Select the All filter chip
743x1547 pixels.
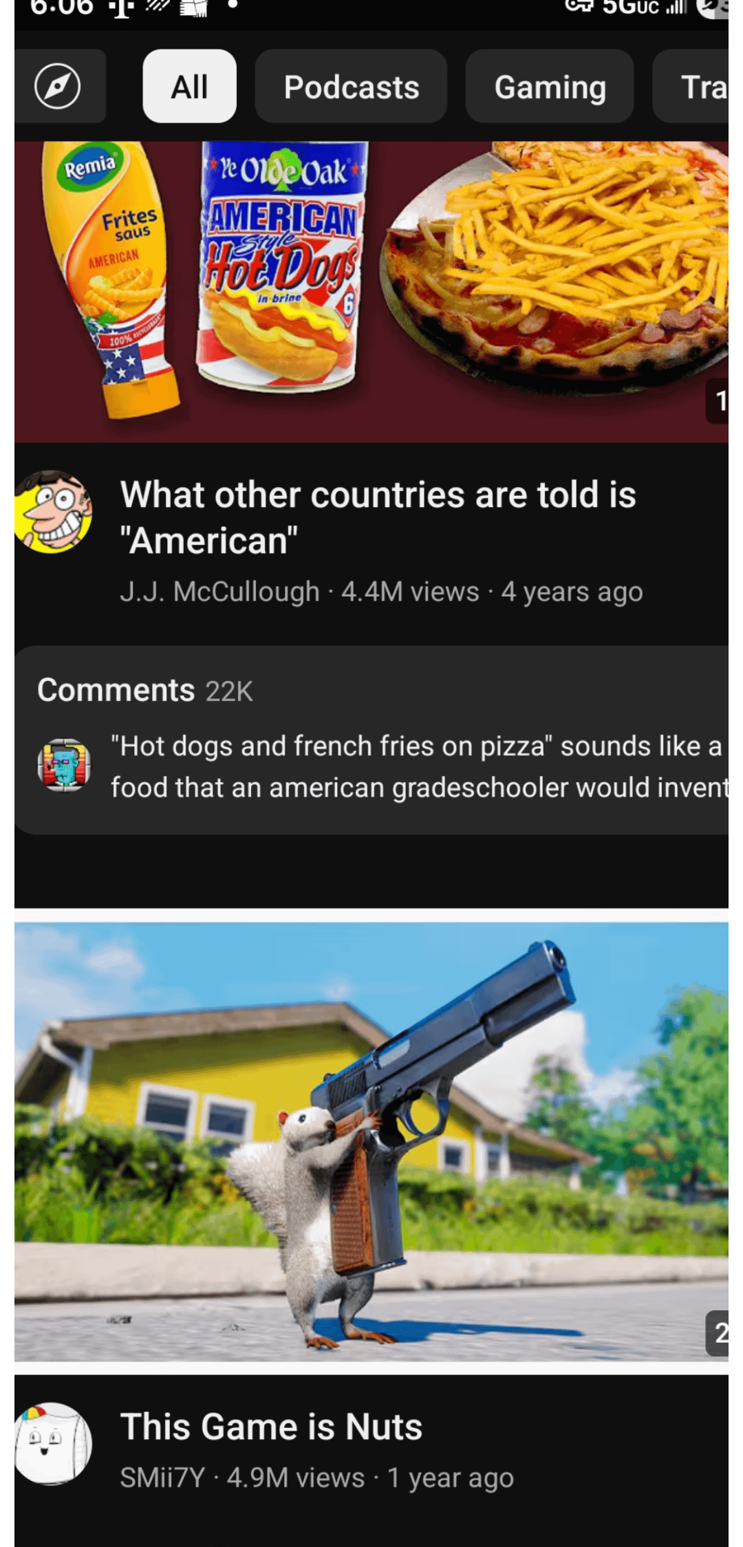pos(189,86)
